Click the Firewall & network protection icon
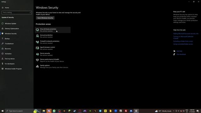 (37, 42)
